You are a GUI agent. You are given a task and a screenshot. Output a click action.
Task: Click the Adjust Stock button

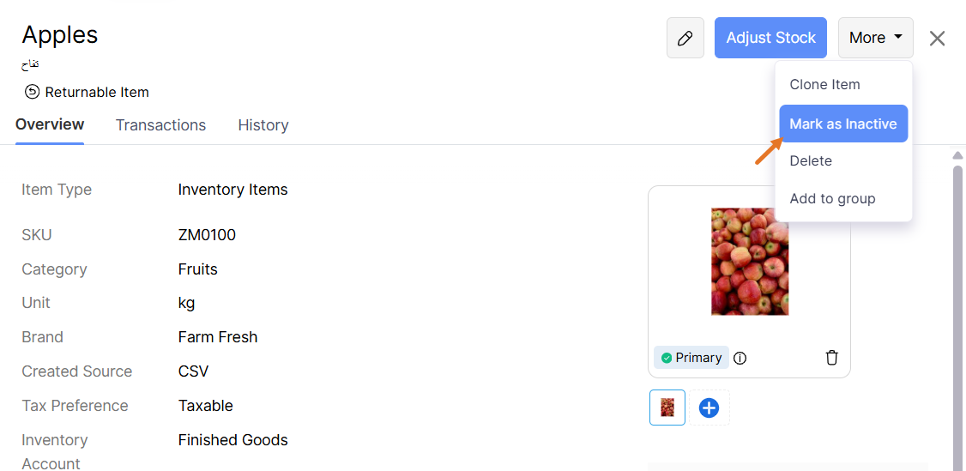[770, 38]
